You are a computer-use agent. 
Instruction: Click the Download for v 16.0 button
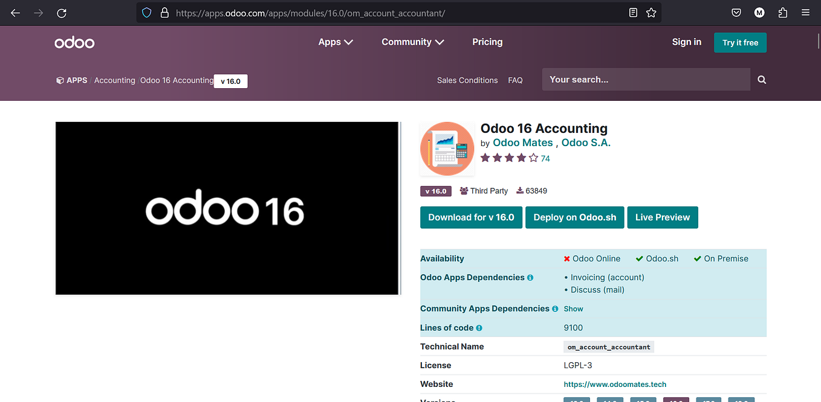tap(471, 217)
